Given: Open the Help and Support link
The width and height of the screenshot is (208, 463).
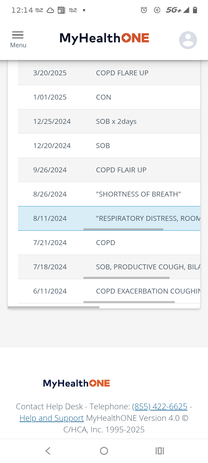Looking at the screenshot, I should click(x=51, y=418).
